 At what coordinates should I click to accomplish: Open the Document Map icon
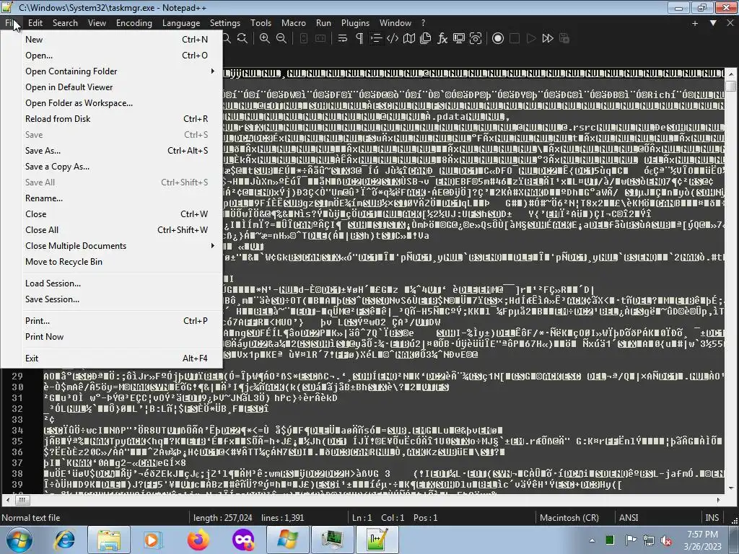(x=409, y=39)
